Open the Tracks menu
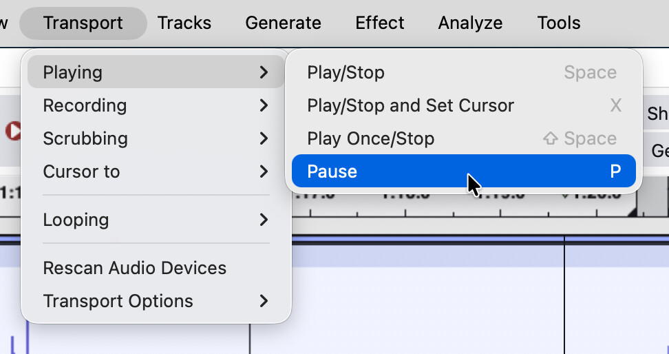Screen dimensions: 669x354 click(184, 23)
